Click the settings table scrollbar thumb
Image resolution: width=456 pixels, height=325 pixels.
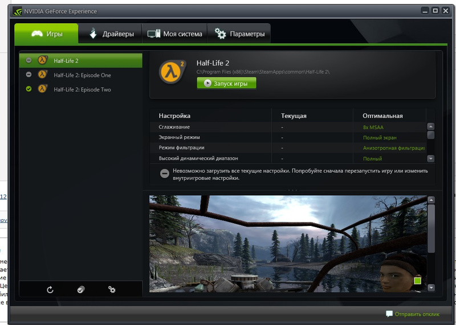431,135
